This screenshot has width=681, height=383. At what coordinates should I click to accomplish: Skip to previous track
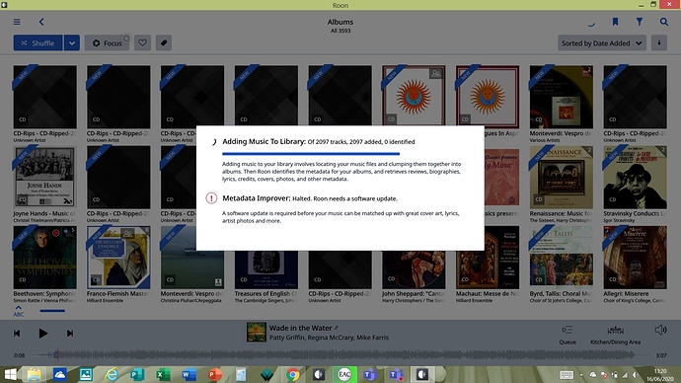17,333
